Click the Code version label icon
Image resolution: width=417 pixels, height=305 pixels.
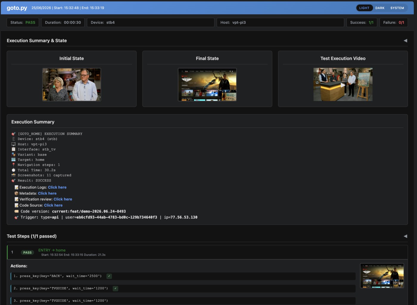tap(16, 211)
